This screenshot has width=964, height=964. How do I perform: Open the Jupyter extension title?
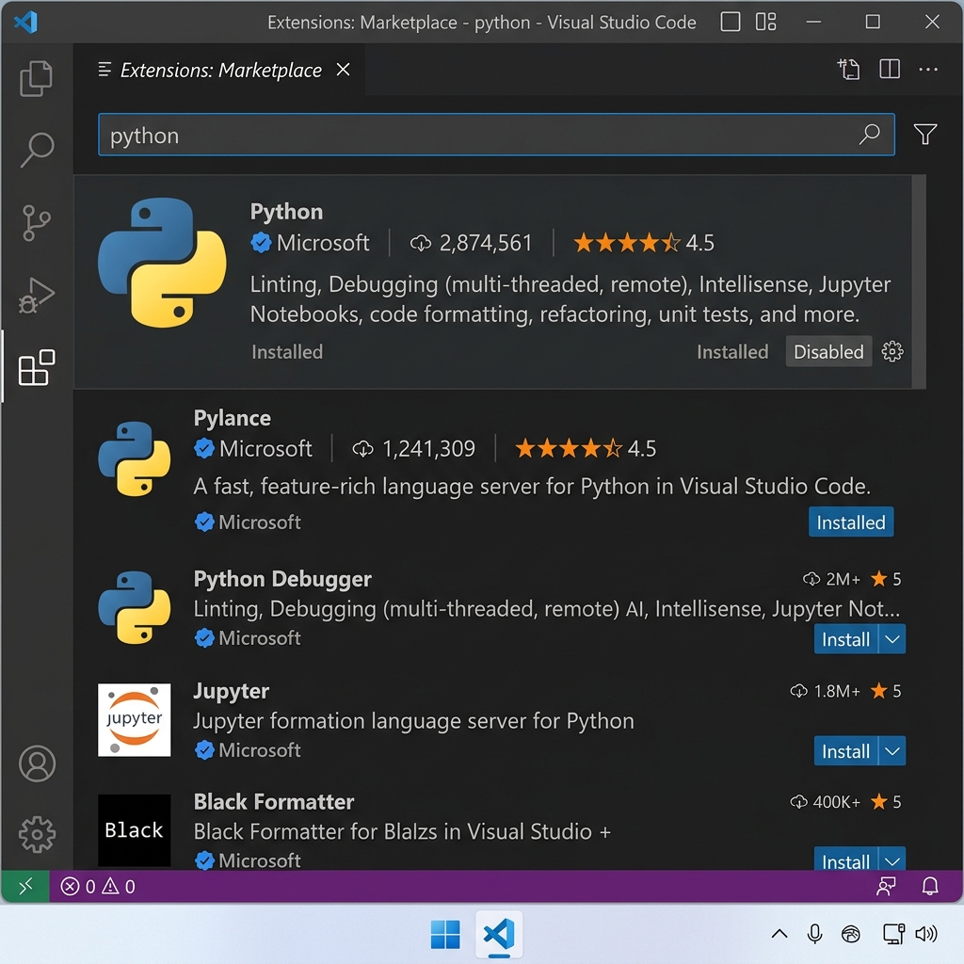[232, 691]
